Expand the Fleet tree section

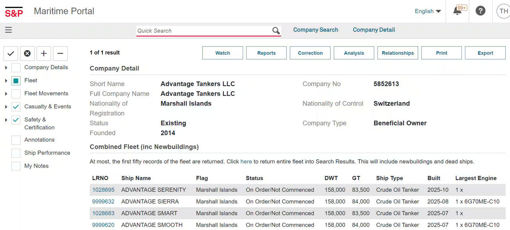coord(6,81)
